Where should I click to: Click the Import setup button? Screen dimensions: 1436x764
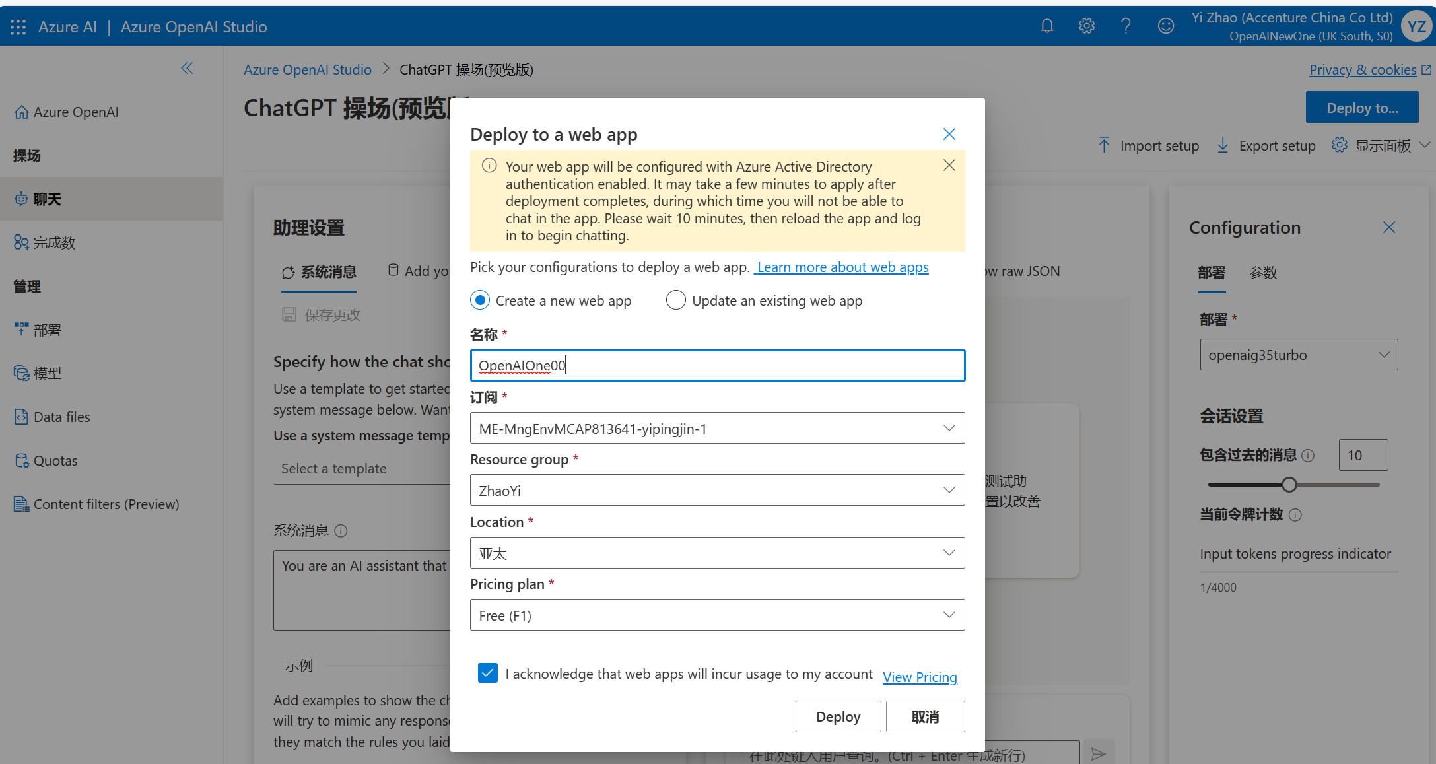point(1148,145)
